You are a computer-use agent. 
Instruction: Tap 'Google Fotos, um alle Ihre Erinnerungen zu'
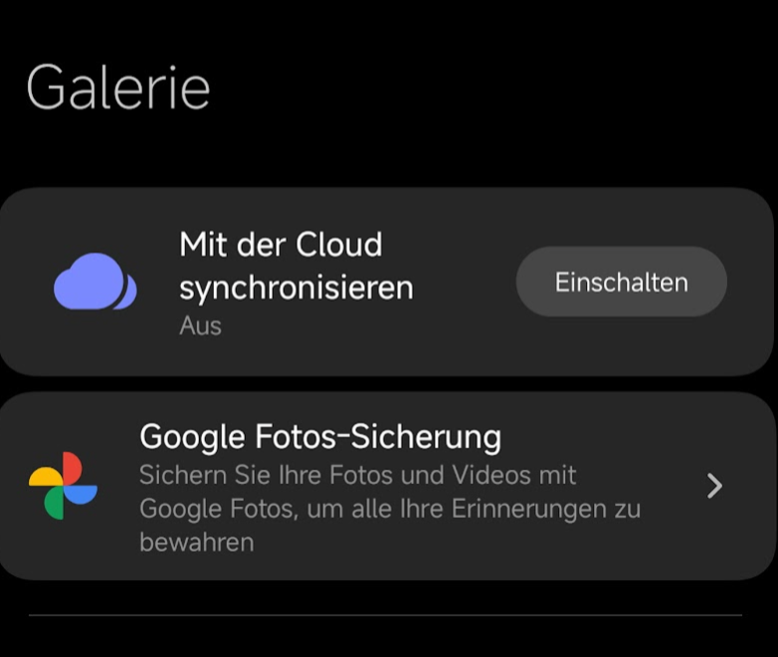tap(390, 509)
